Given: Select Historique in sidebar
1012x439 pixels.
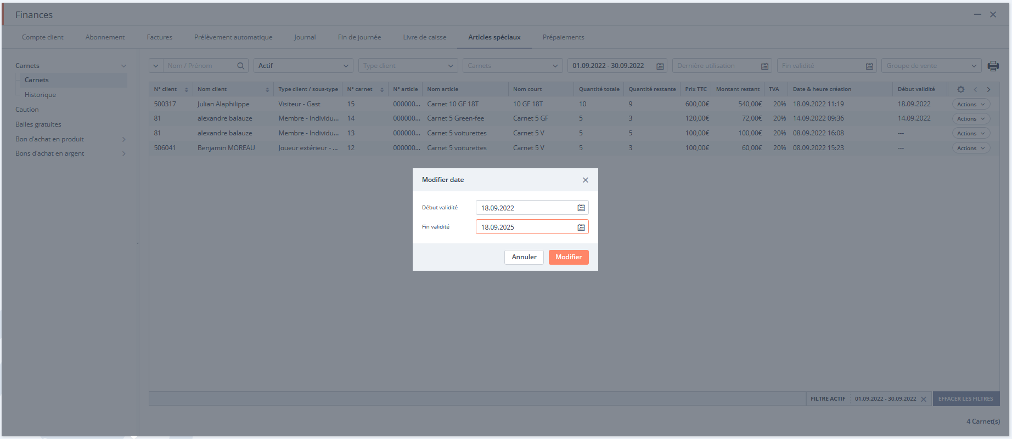Looking at the screenshot, I should pos(40,95).
